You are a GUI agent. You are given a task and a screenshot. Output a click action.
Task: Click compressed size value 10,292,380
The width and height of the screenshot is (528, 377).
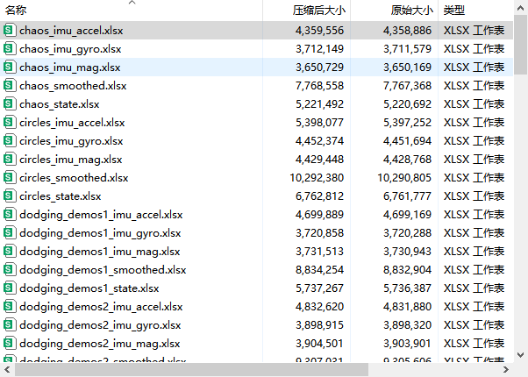[x=317, y=178]
